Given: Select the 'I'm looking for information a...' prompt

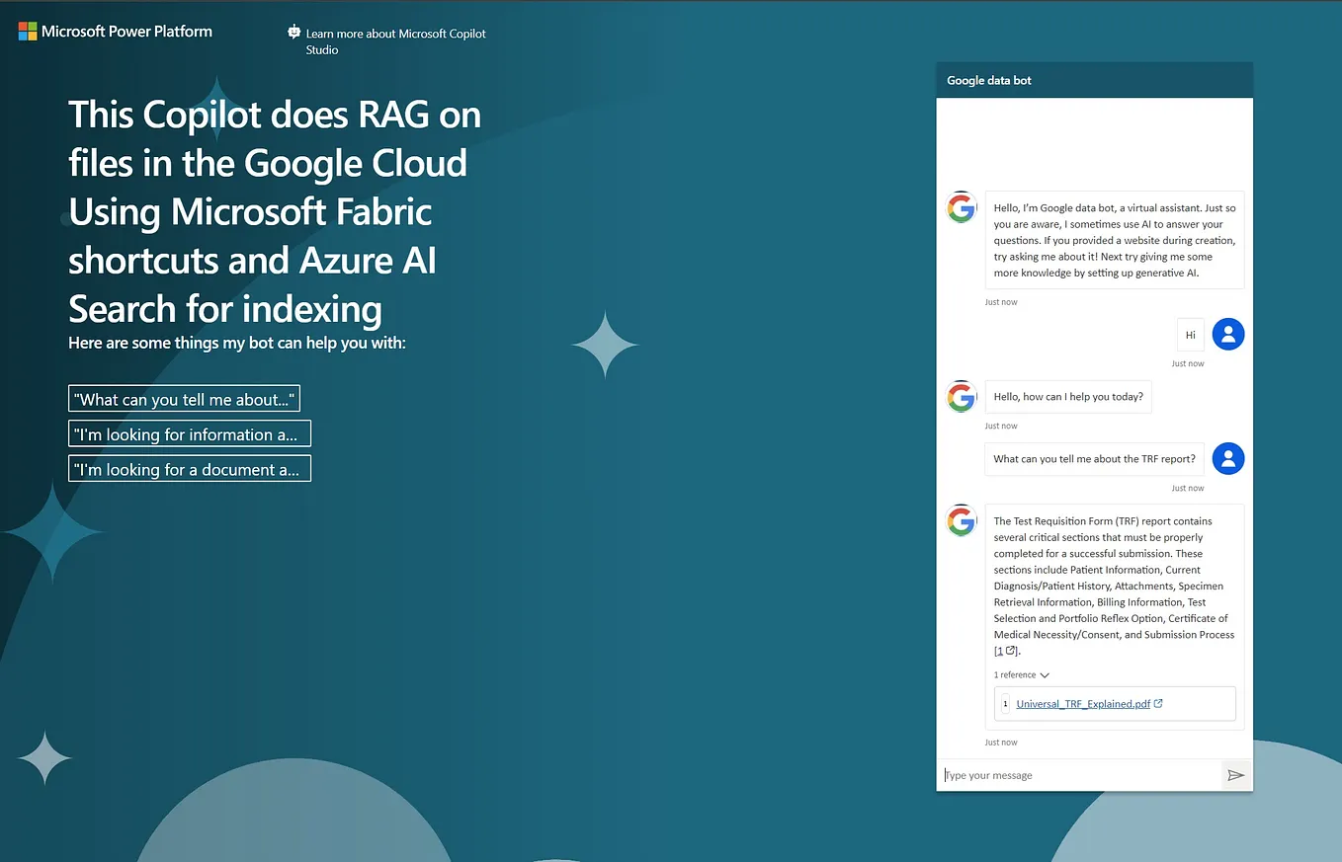Looking at the screenshot, I should point(189,433).
